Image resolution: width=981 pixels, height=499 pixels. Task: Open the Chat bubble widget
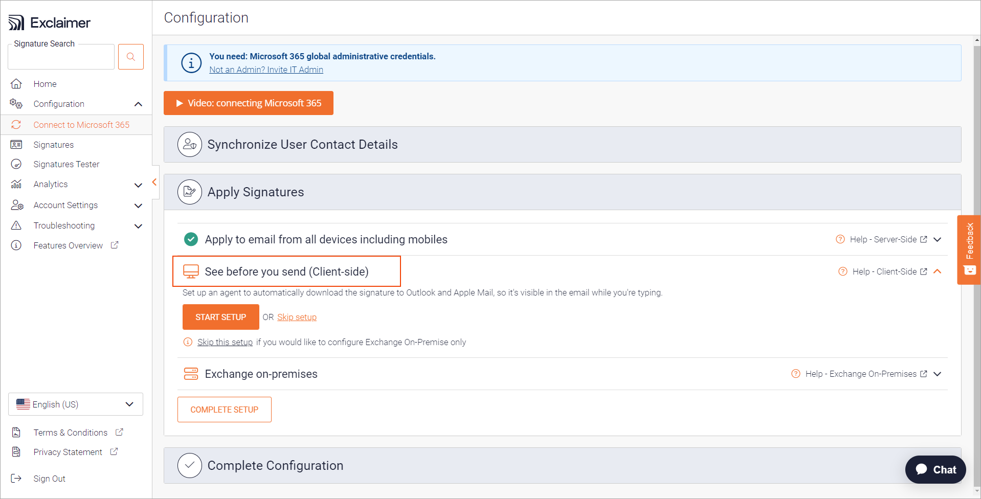pyautogui.click(x=935, y=469)
